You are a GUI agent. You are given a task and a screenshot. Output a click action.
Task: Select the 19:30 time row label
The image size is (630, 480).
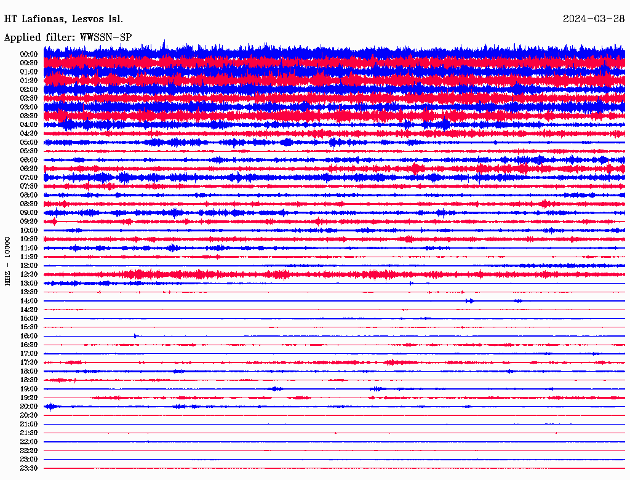(29, 398)
